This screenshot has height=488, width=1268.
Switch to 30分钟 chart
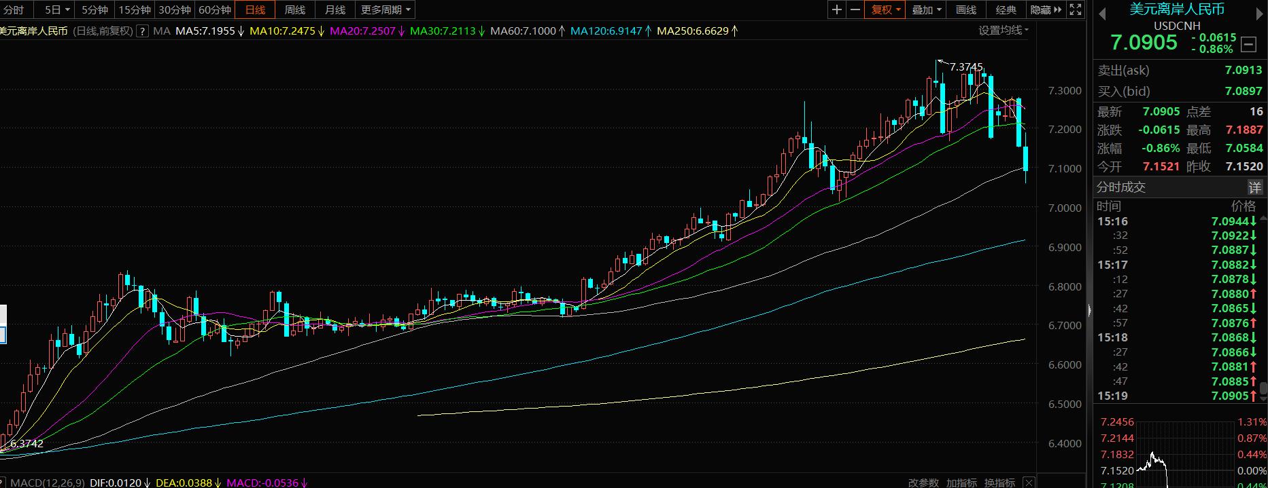point(175,10)
